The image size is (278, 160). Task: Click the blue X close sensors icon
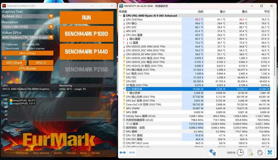270,152
